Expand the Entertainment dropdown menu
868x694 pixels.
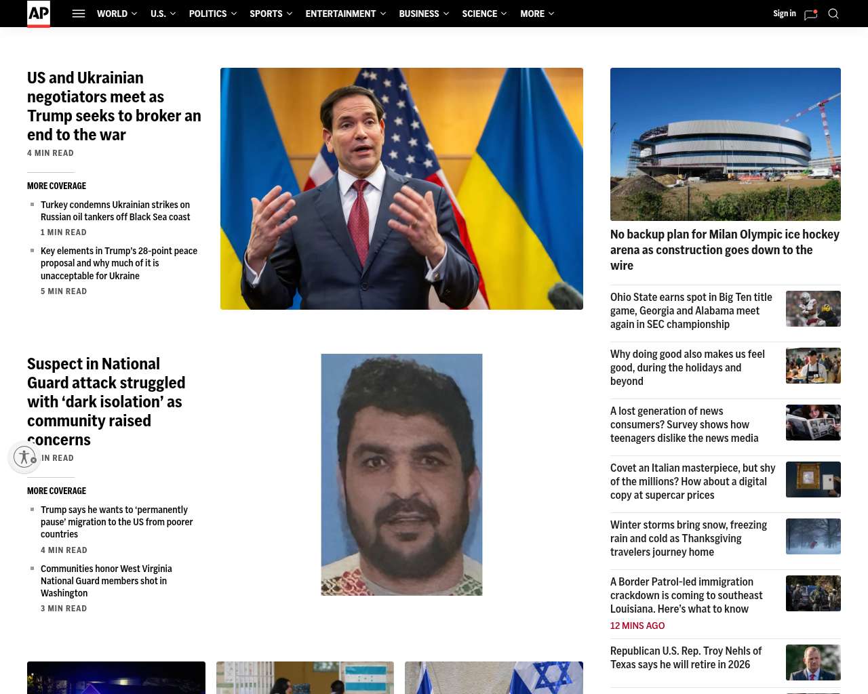345,14
